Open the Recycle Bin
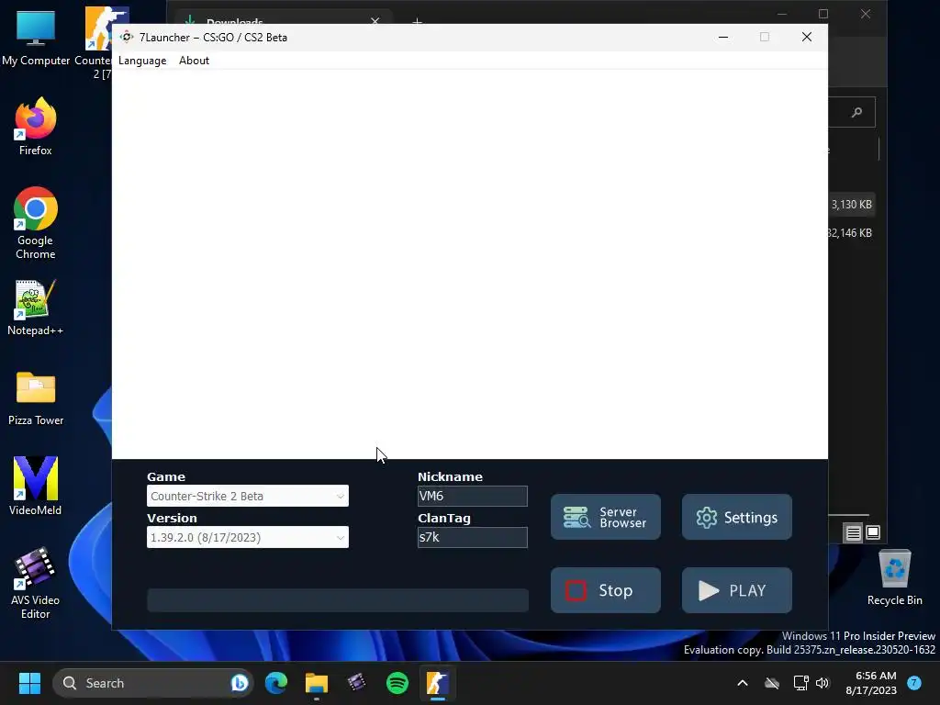Image resolution: width=940 pixels, height=705 pixels. 894,576
